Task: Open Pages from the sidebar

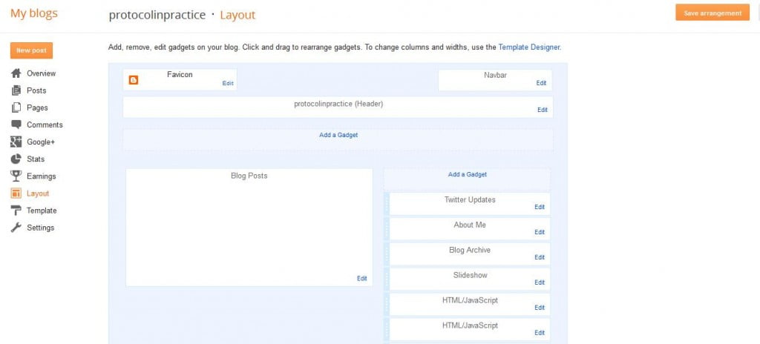Action: [x=37, y=107]
